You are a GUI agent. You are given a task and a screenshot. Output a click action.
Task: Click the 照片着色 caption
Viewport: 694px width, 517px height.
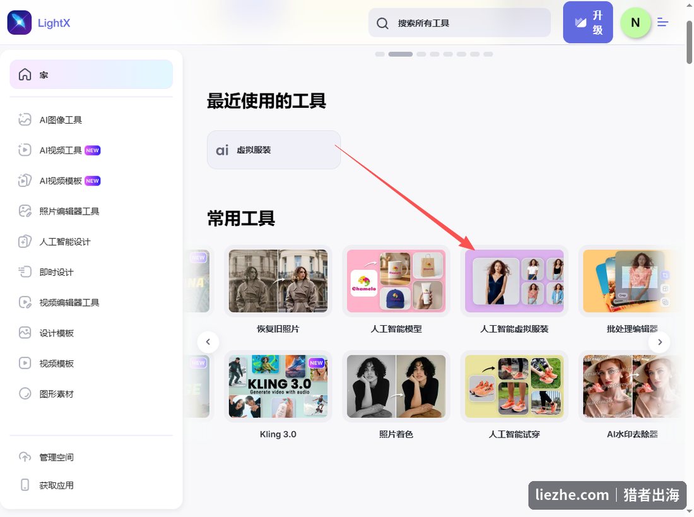pos(396,434)
